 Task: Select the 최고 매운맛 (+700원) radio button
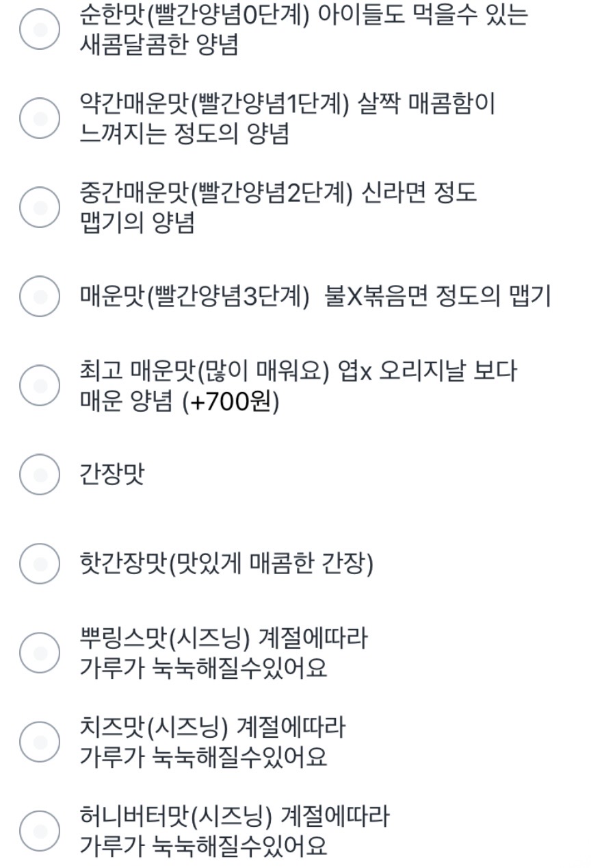[40, 385]
